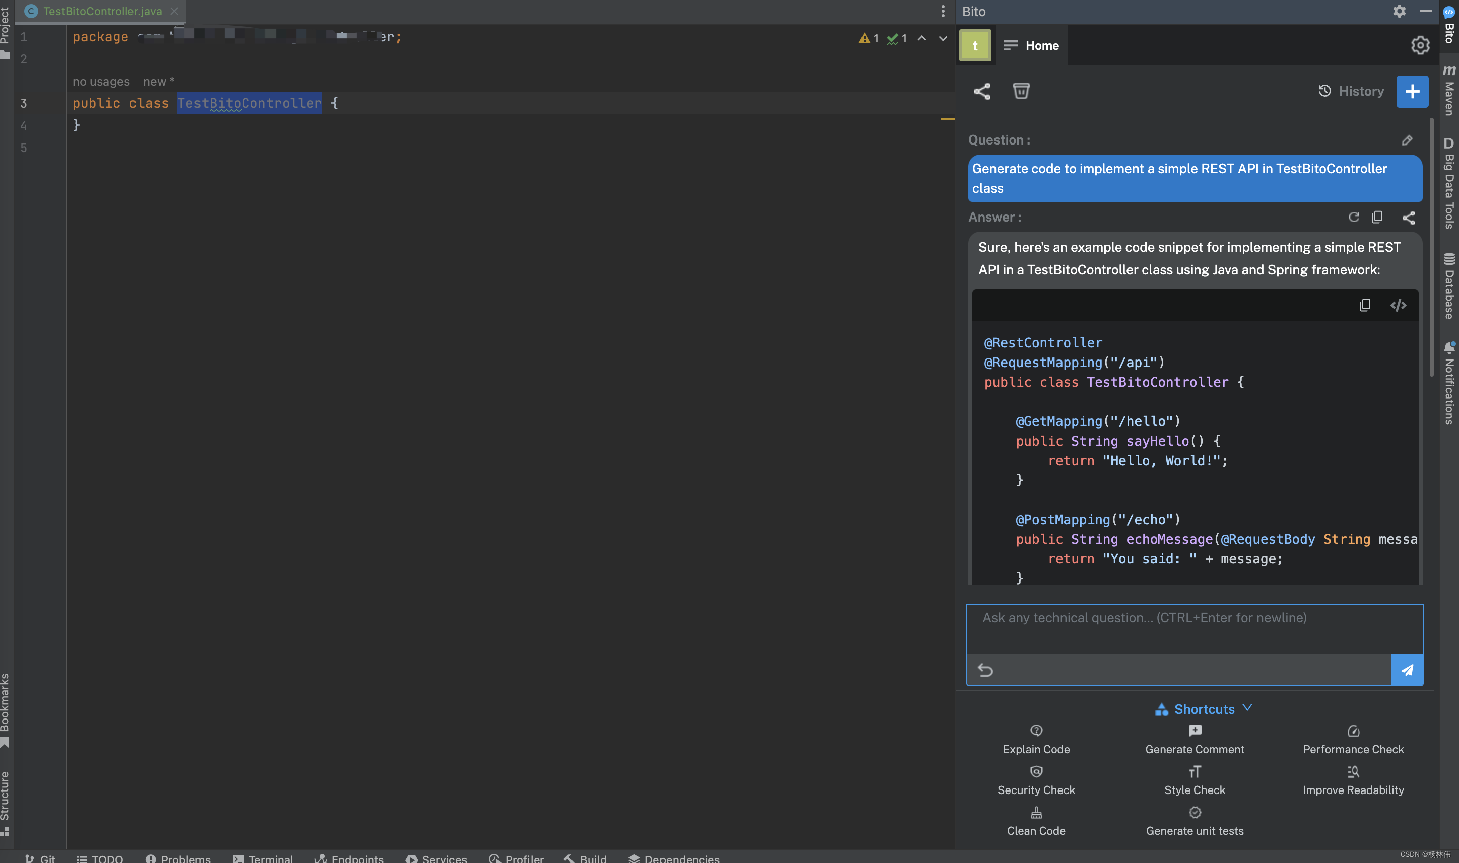The height and width of the screenshot is (863, 1459).
Task: Edit the question using the pencil icon
Action: (x=1407, y=140)
